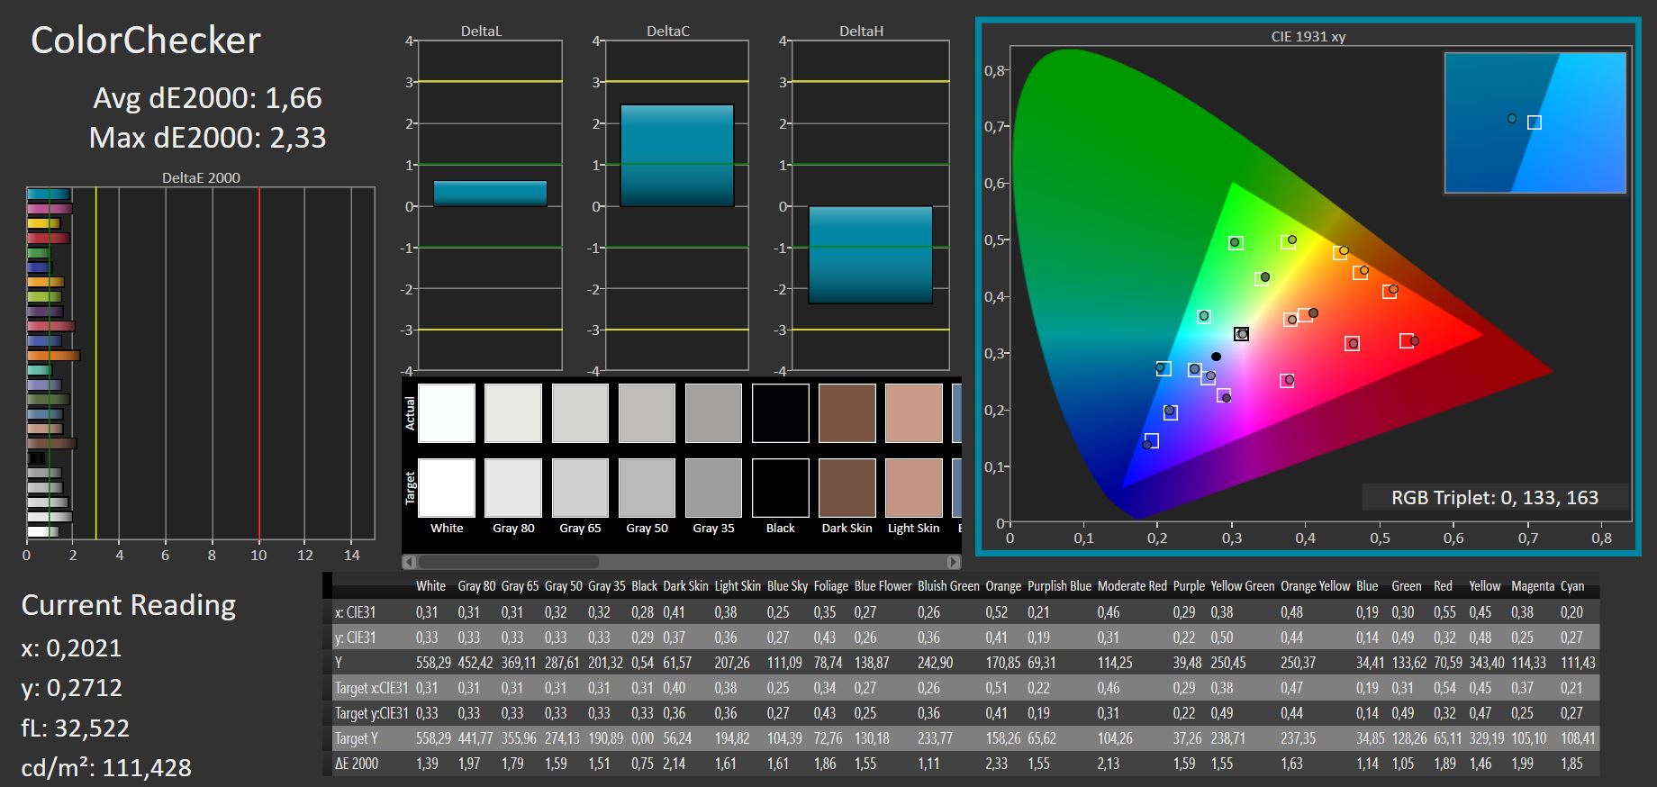This screenshot has width=1657, height=787.
Task: Click the Target Gray 35 swatch
Action: click(713, 488)
